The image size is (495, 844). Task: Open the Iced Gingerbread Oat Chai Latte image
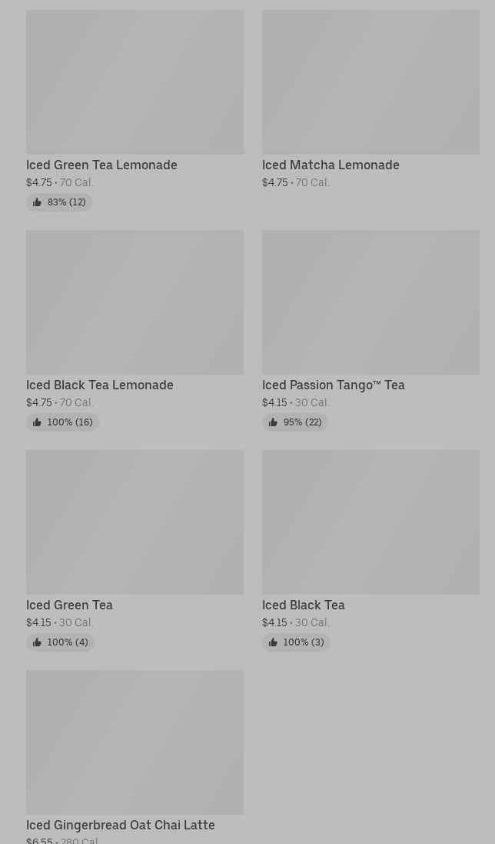(135, 742)
